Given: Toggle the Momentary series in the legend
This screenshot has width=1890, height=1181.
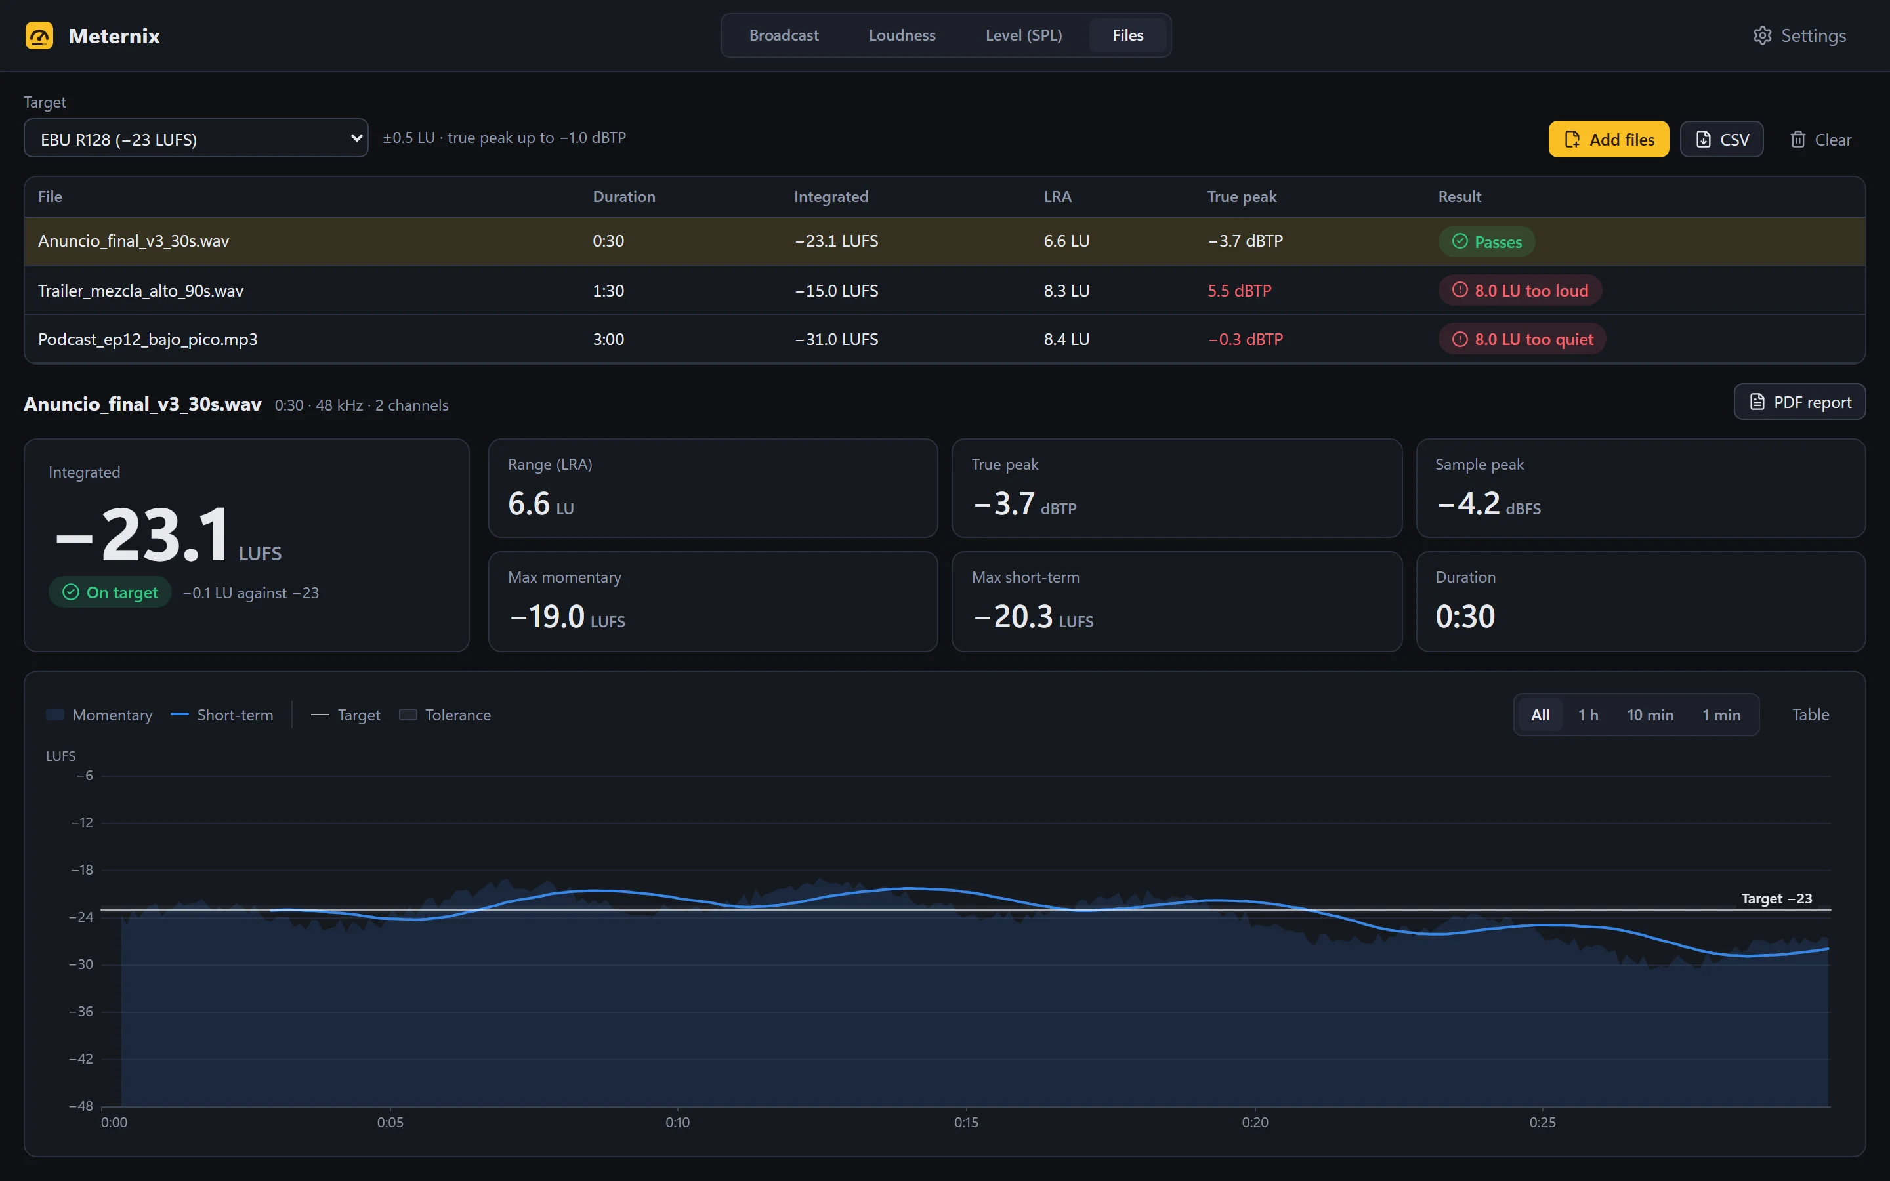Looking at the screenshot, I should 99,715.
